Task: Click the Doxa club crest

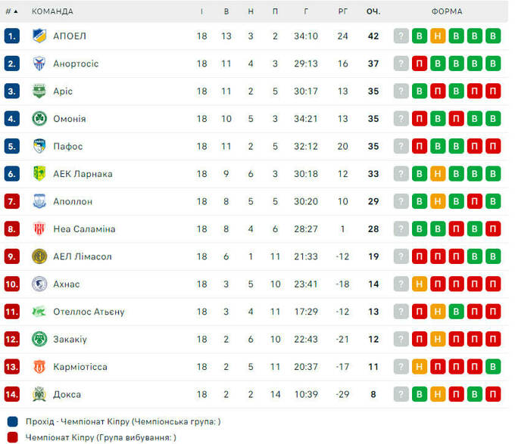Action: [39, 394]
